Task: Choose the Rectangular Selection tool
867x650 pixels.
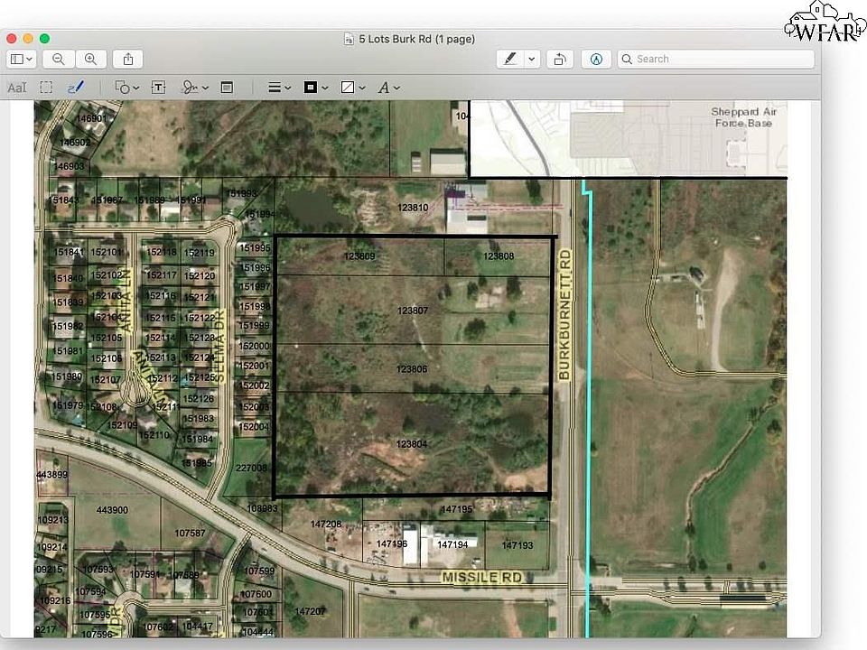Action: [x=46, y=88]
